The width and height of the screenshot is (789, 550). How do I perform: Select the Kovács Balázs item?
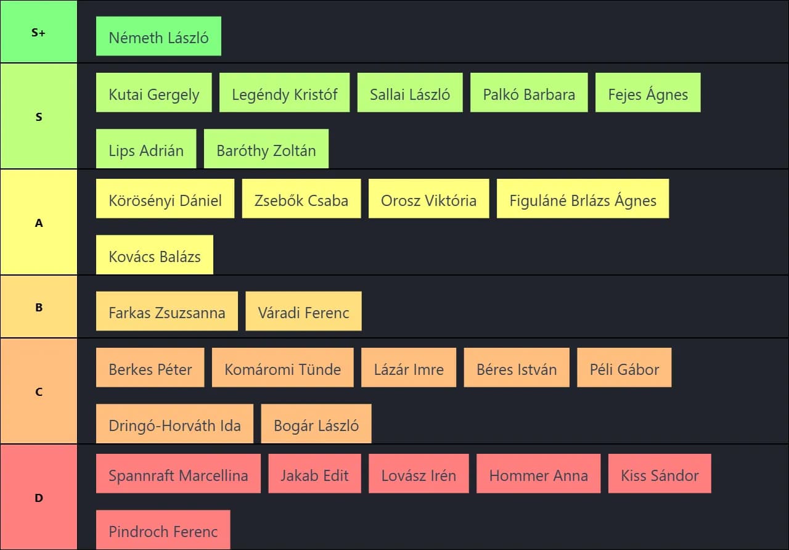(x=154, y=255)
